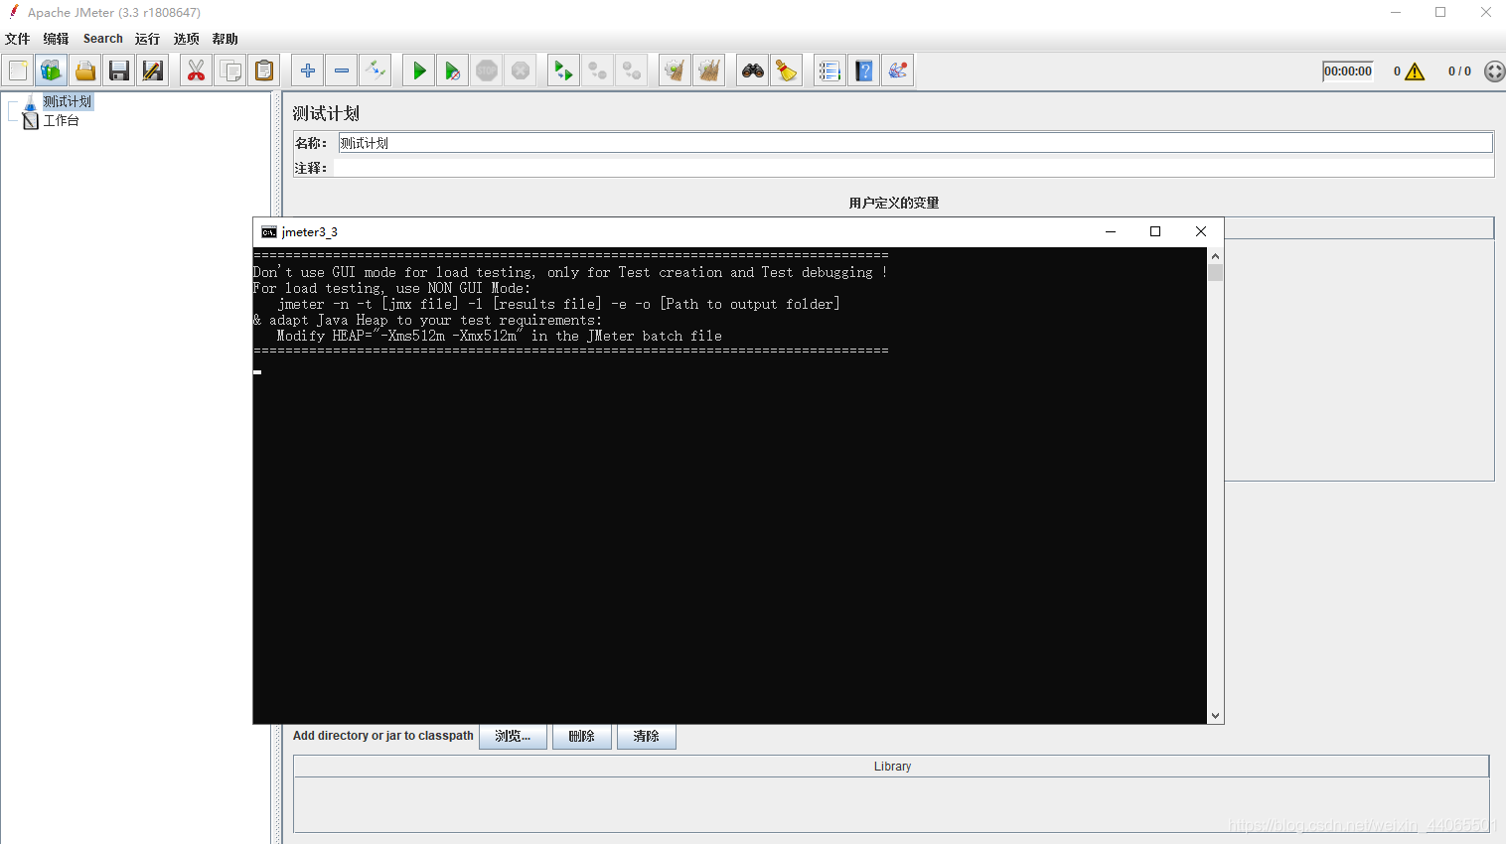Click the jmeter3_3 console title bar icon
Image resolution: width=1506 pixels, height=844 pixels.
[268, 232]
